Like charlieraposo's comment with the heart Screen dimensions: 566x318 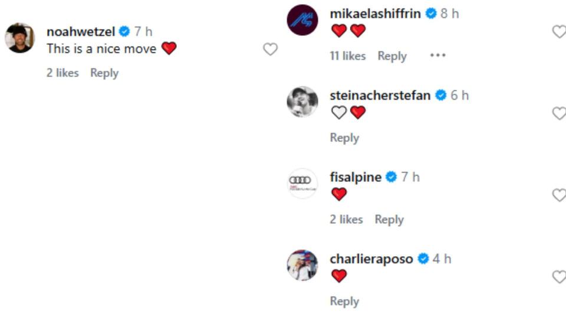559,277
